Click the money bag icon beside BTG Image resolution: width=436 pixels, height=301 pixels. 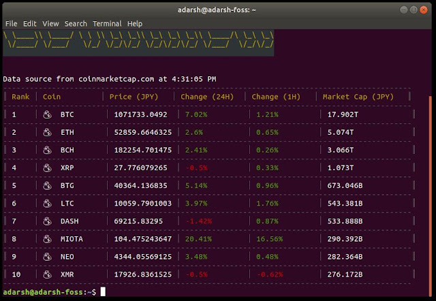tap(47, 186)
